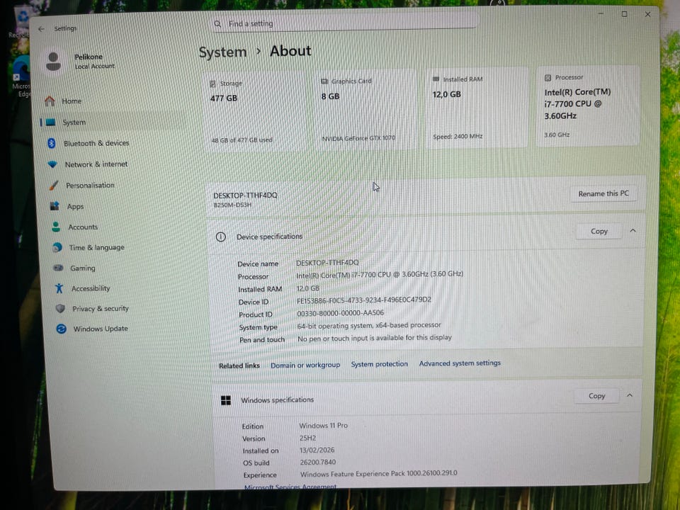This screenshot has width=680, height=510.
Task: Click the Windows logo icon in specifications
Action: tap(226, 400)
